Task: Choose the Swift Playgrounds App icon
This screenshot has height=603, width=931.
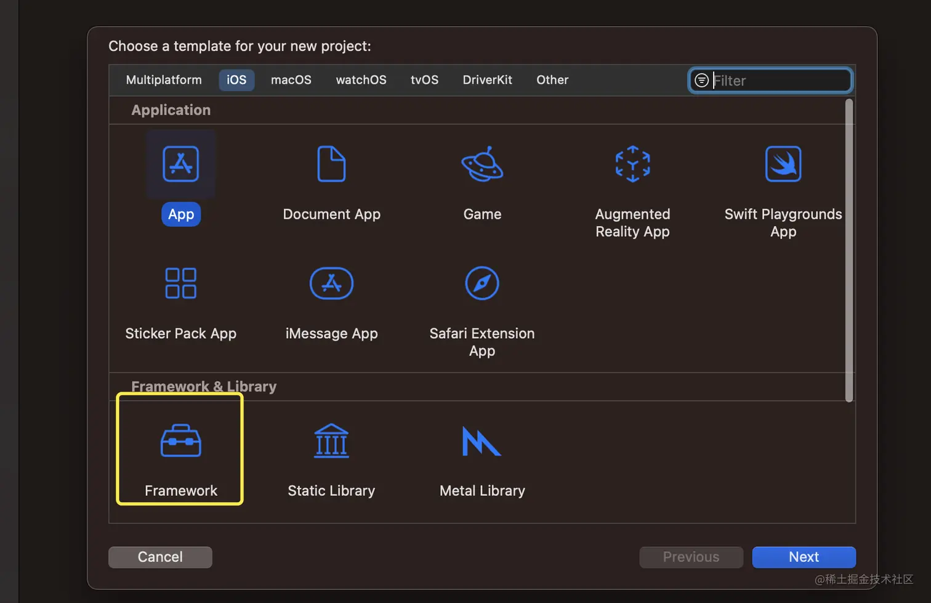Action: tap(783, 164)
